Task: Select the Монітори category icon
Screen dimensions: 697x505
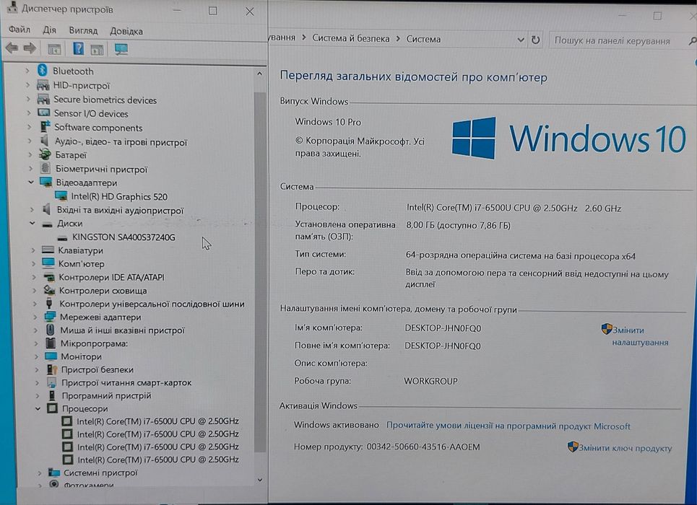Action: tap(51, 356)
